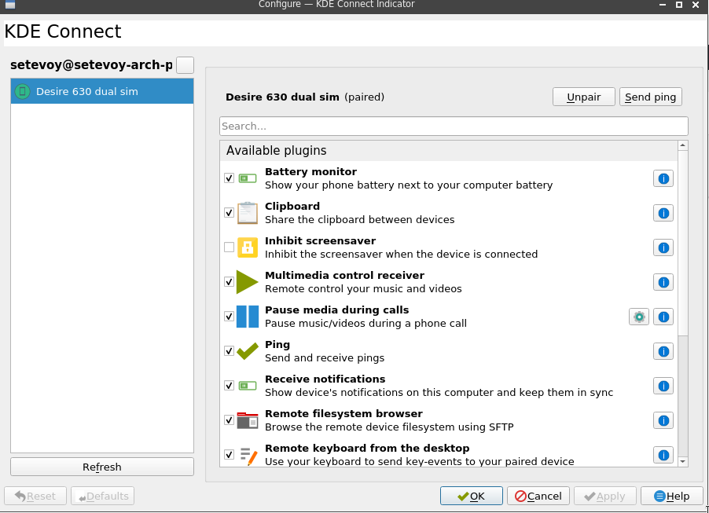Click the Defaults button
Viewport: 709px width, 513px height.
coord(103,497)
